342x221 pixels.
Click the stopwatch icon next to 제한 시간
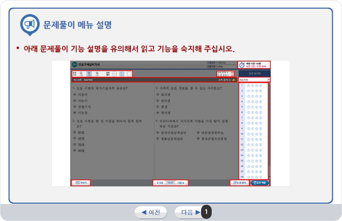pos(242,65)
